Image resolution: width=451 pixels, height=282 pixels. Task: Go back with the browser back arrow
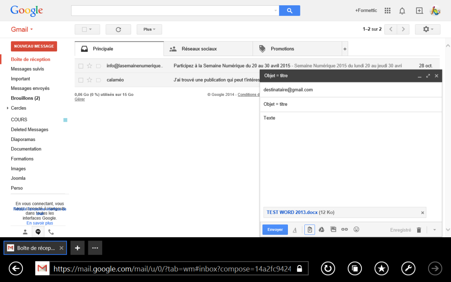point(16,268)
